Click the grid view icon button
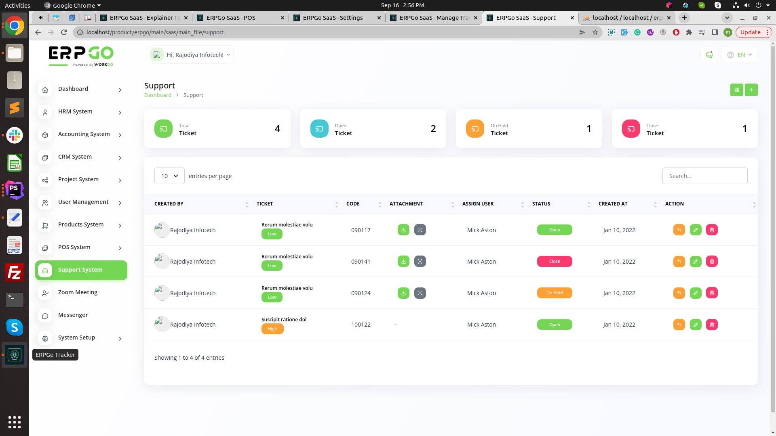 click(736, 90)
